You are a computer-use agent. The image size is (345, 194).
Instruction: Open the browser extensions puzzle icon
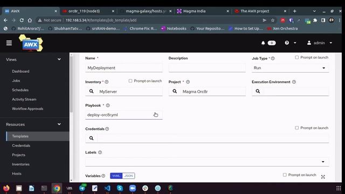[315, 20]
